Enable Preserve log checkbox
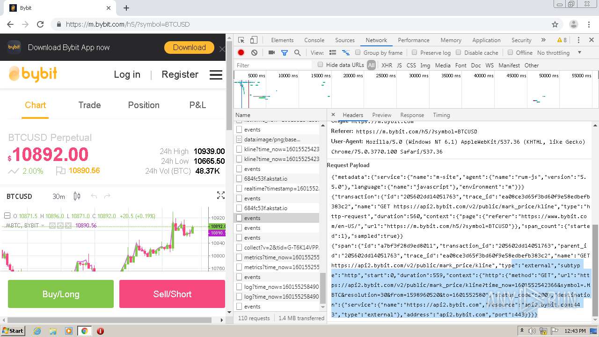The height and width of the screenshot is (337, 599). (414, 53)
